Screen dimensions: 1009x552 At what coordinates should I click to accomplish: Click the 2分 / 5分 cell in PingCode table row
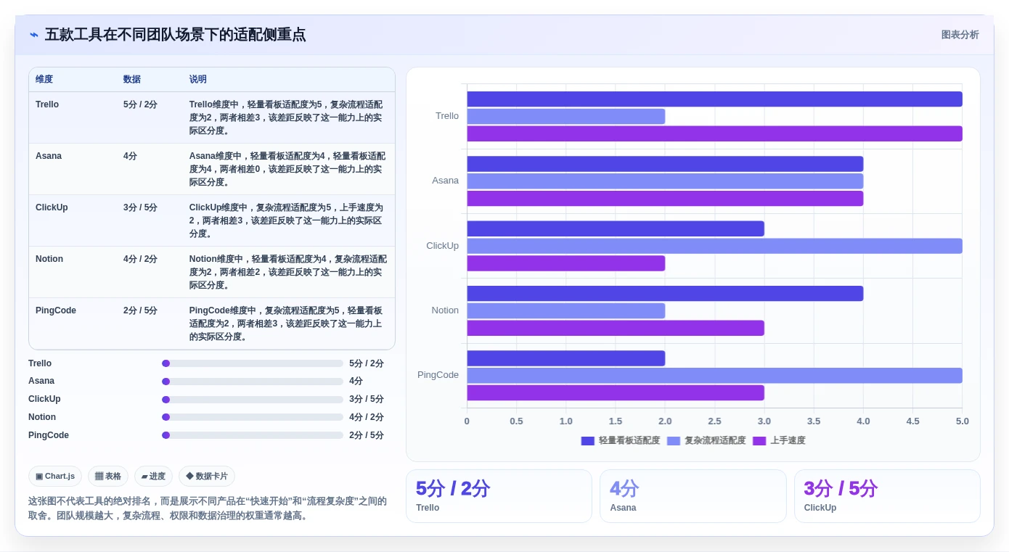tap(140, 310)
